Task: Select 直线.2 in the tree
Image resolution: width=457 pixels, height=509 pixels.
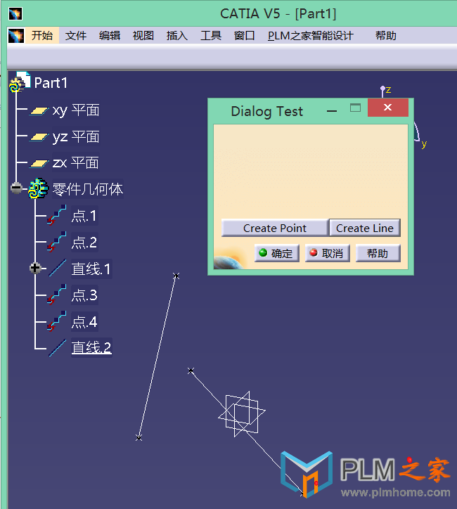Action: tap(91, 348)
